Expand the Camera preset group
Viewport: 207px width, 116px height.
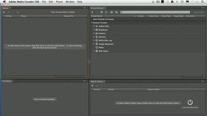pos(94,33)
